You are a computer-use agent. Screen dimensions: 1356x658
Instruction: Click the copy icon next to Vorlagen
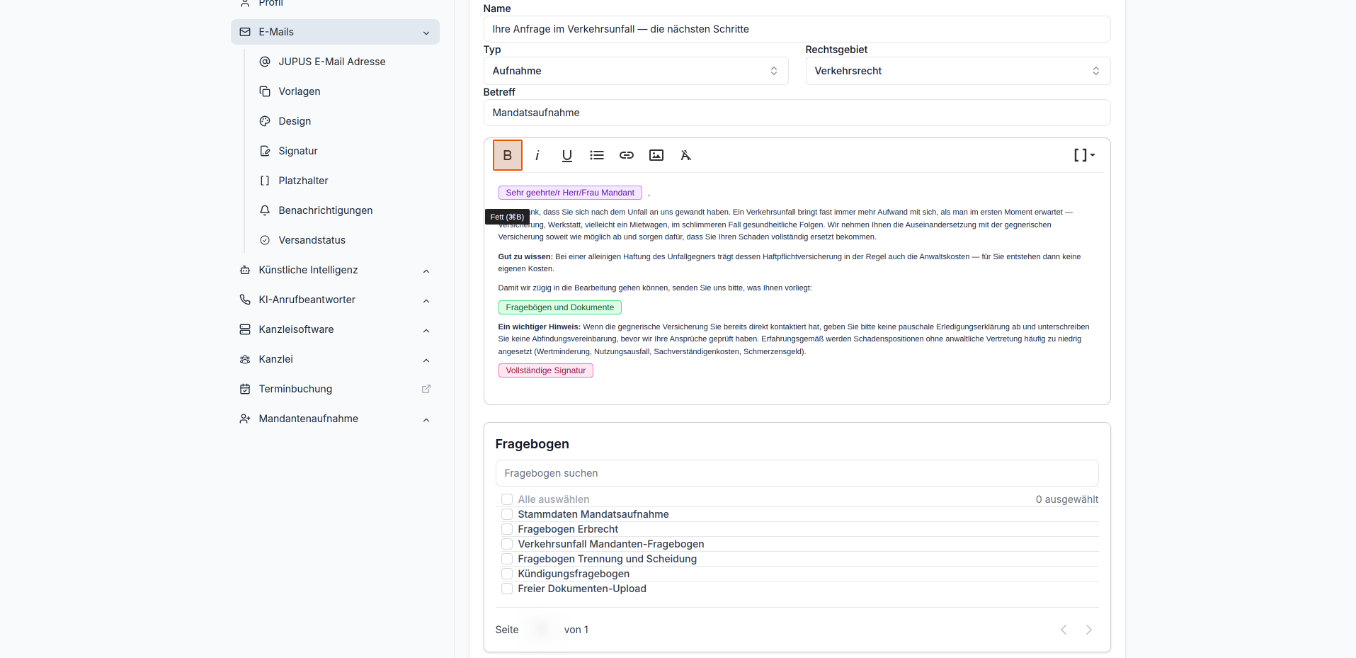click(265, 91)
